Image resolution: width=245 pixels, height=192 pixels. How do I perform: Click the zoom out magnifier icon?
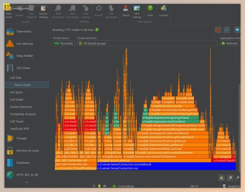238,178
